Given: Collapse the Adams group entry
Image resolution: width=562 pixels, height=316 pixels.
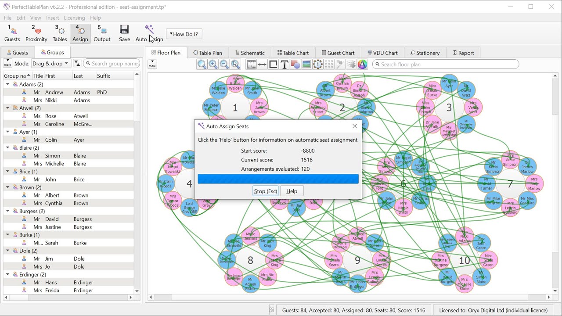Looking at the screenshot, I should [x=8, y=84].
